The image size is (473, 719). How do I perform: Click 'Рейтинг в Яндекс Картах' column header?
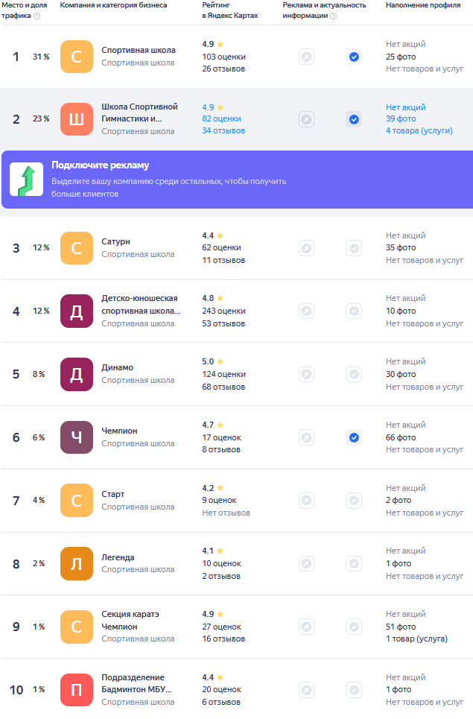pyautogui.click(x=230, y=10)
